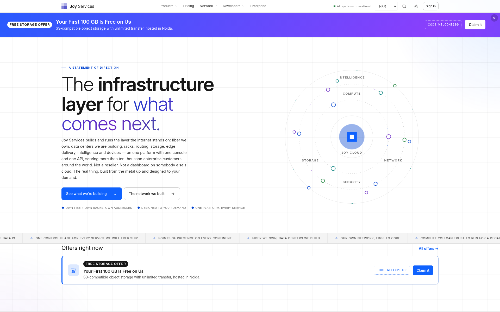Open the search magnifier icon
Screen dimensions: 500x312
pos(404,6)
